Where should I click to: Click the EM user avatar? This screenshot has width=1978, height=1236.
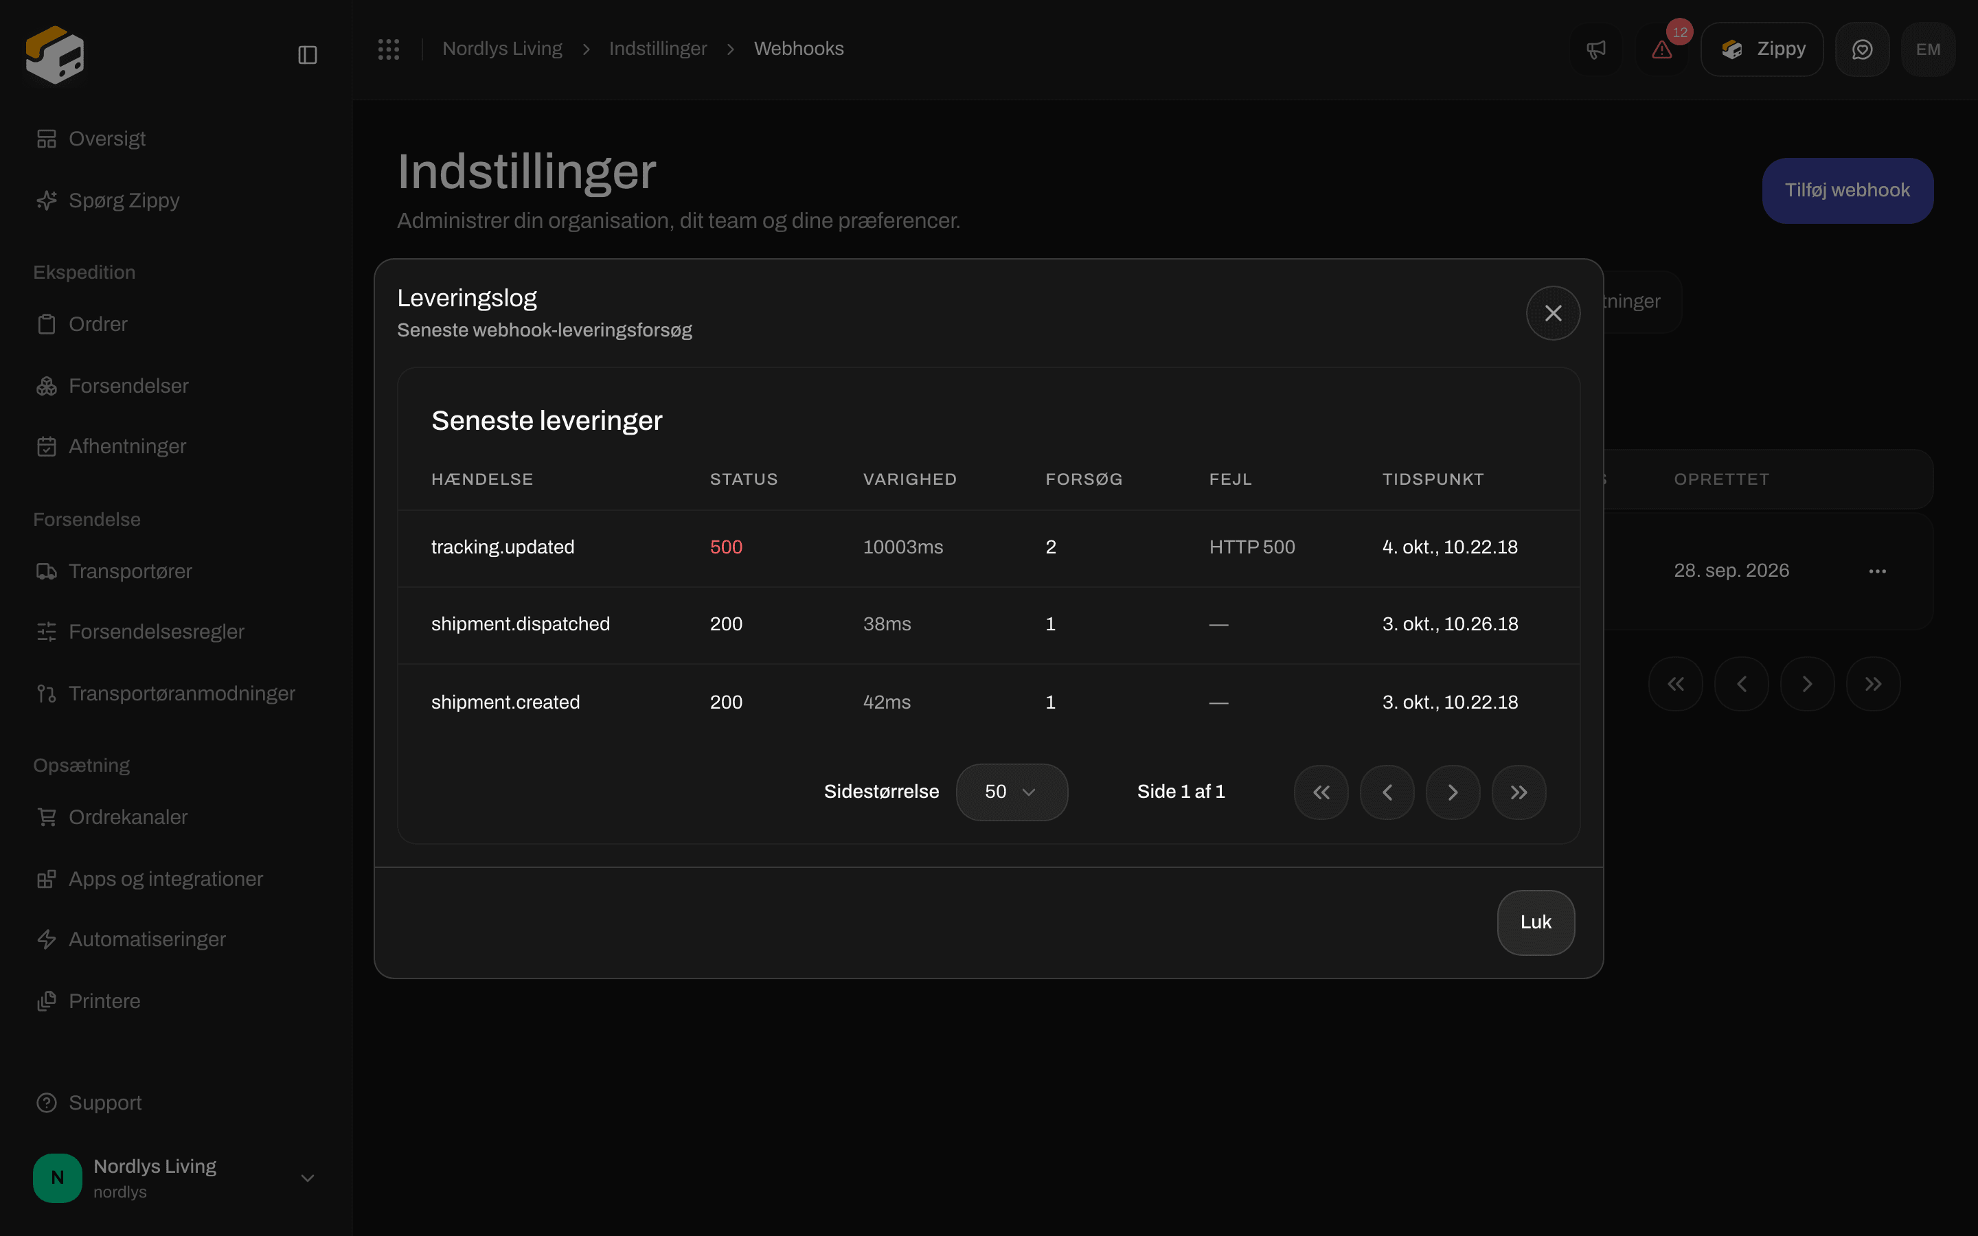[1928, 49]
